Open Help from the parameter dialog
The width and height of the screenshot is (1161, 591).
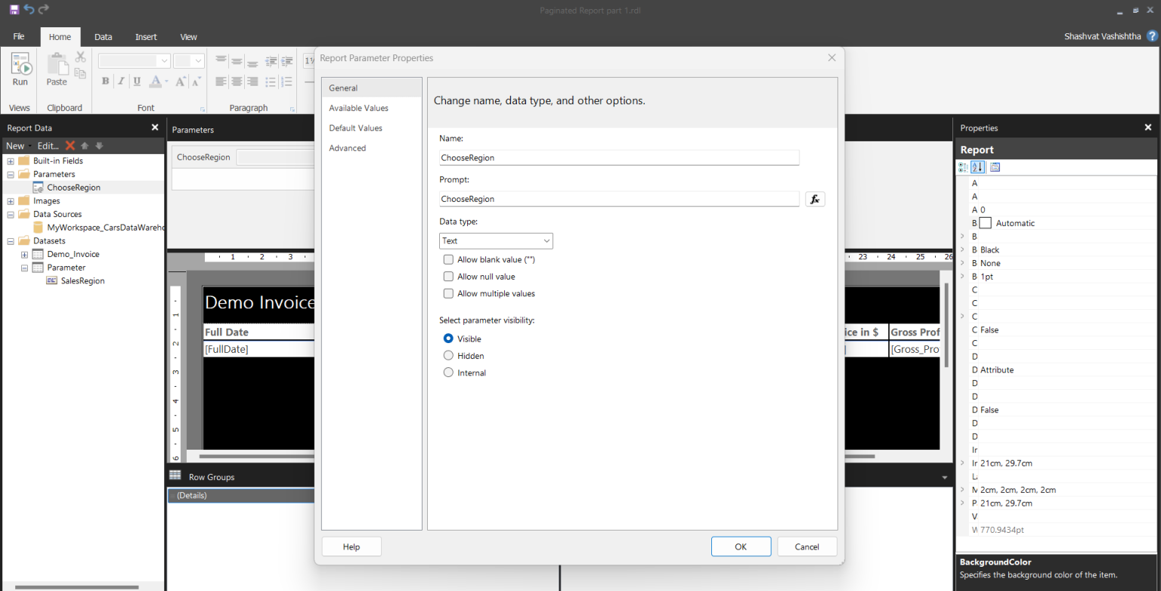[x=351, y=546]
